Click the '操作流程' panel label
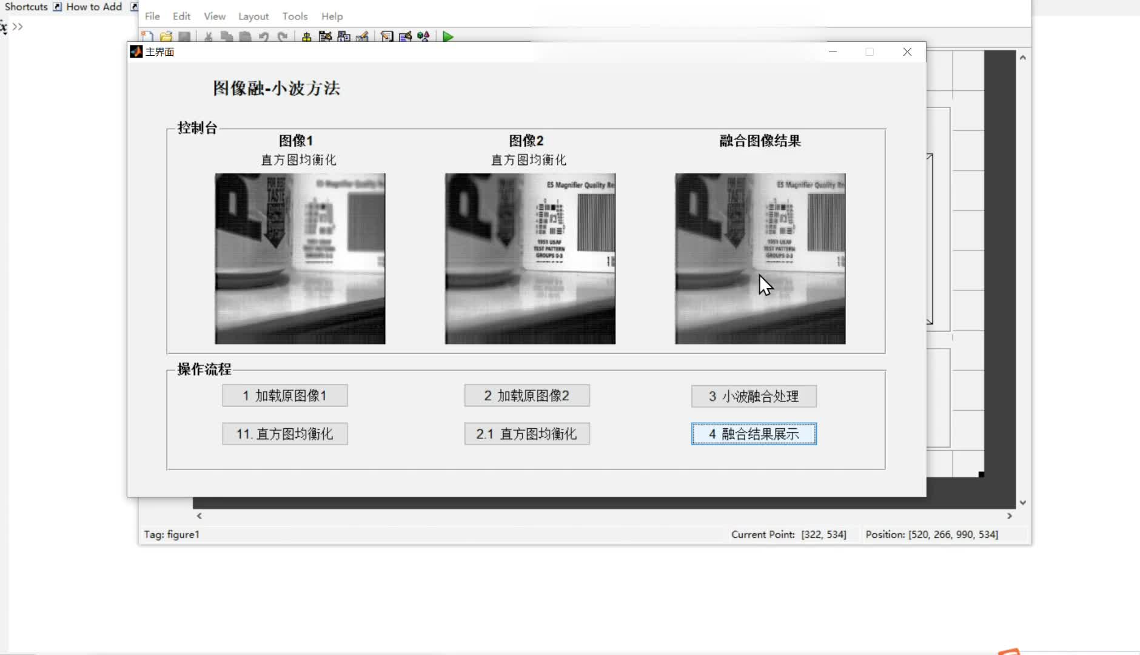Screen dimensions: 1140x655 (x=204, y=369)
